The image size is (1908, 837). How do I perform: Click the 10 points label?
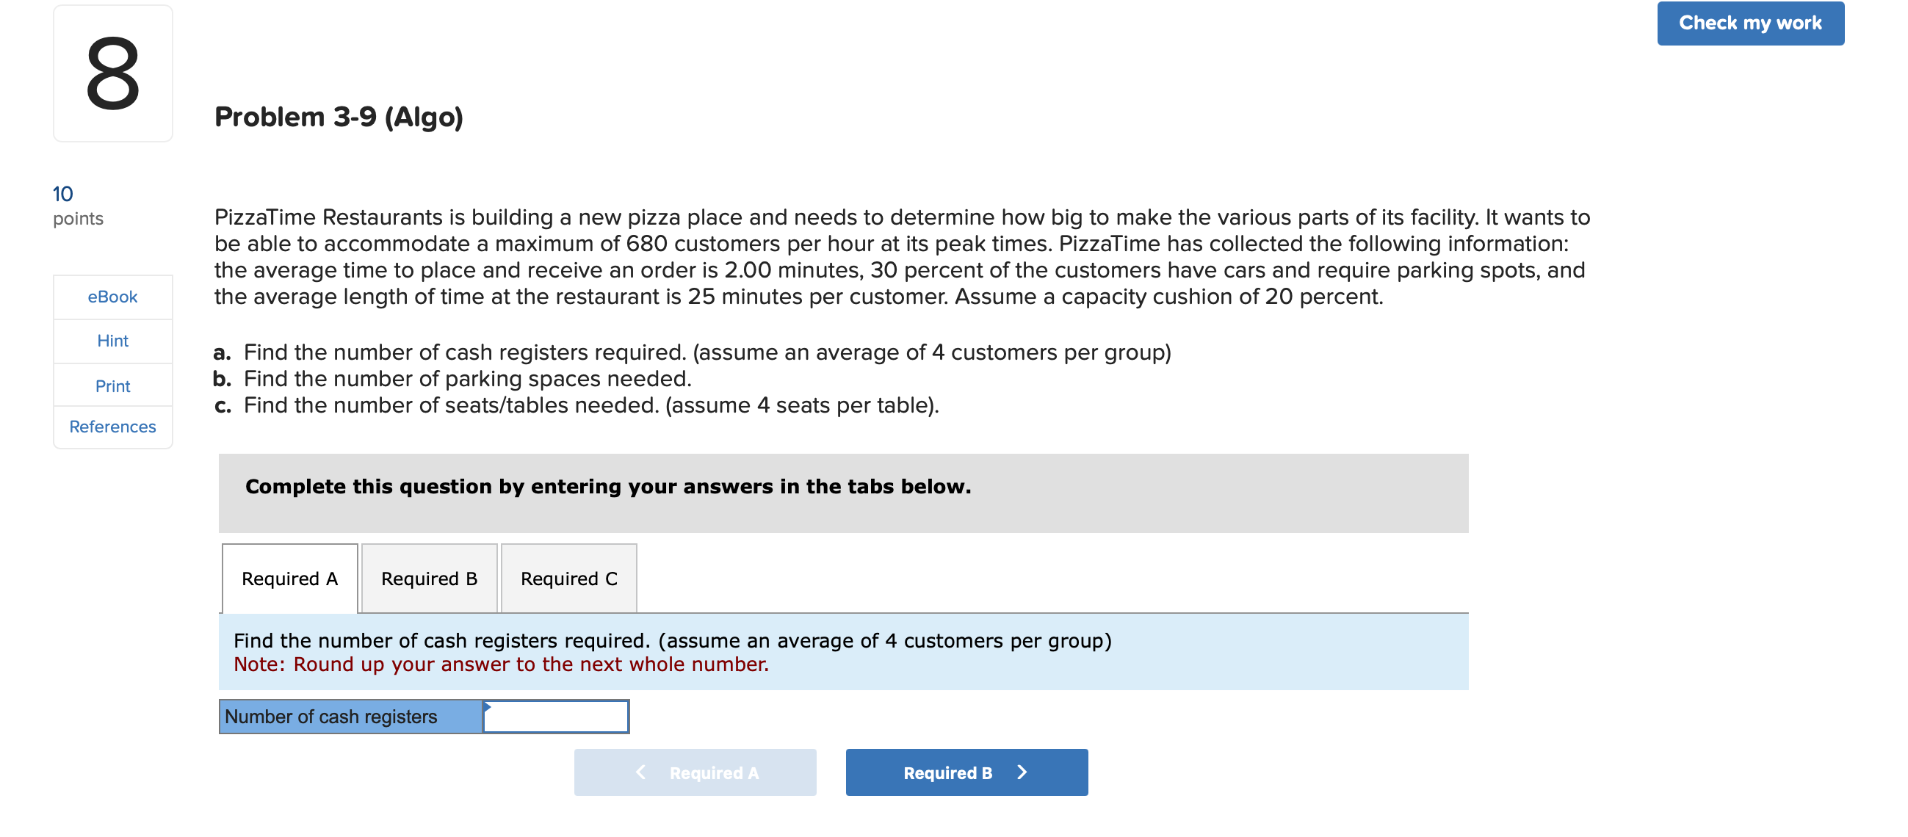click(x=76, y=205)
